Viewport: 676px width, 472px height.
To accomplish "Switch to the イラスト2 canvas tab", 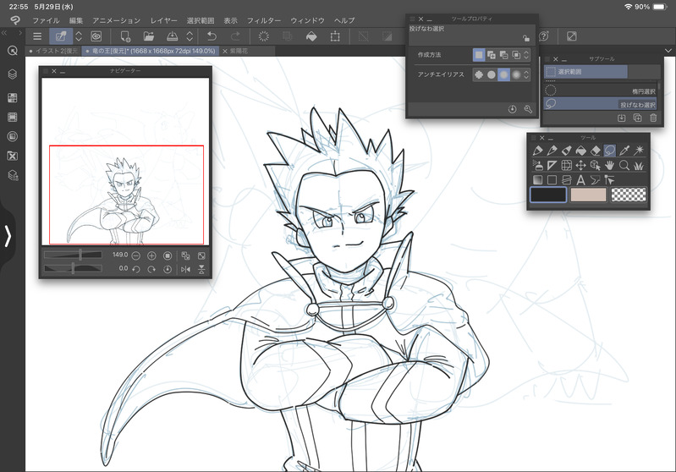I will click(53, 51).
